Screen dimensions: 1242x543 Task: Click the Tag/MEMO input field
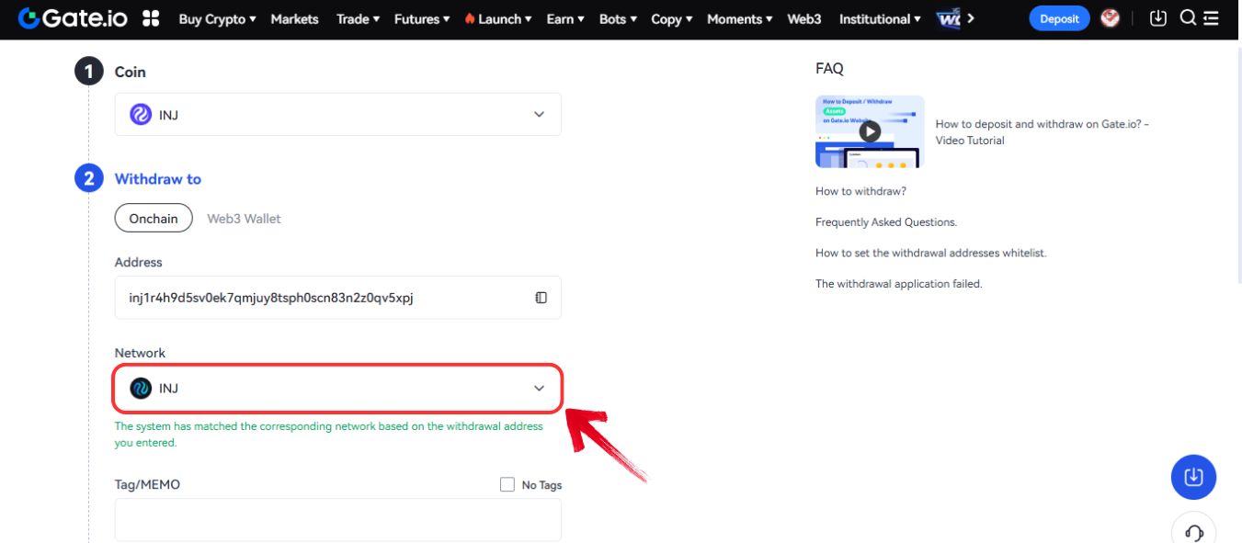tap(337, 520)
